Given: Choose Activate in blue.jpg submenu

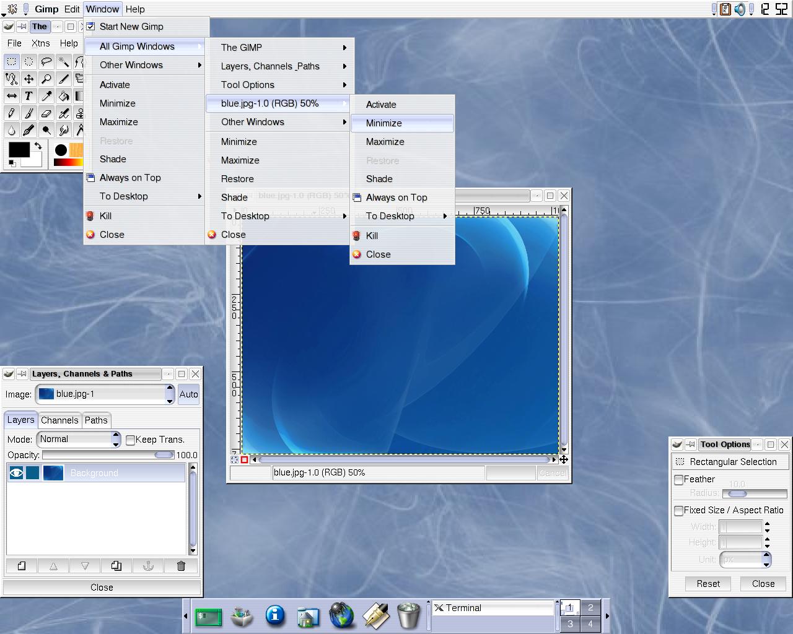Looking at the screenshot, I should [402, 105].
